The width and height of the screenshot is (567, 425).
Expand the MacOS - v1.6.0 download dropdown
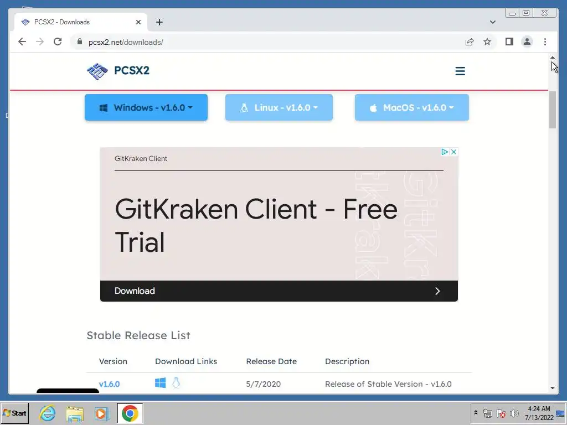pyautogui.click(x=412, y=107)
